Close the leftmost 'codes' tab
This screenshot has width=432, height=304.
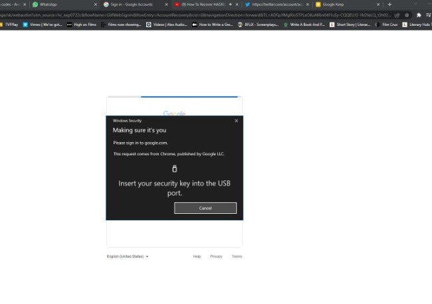25,5
